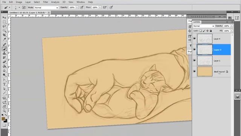Toggle lock image pixels

[x=204, y=31]
